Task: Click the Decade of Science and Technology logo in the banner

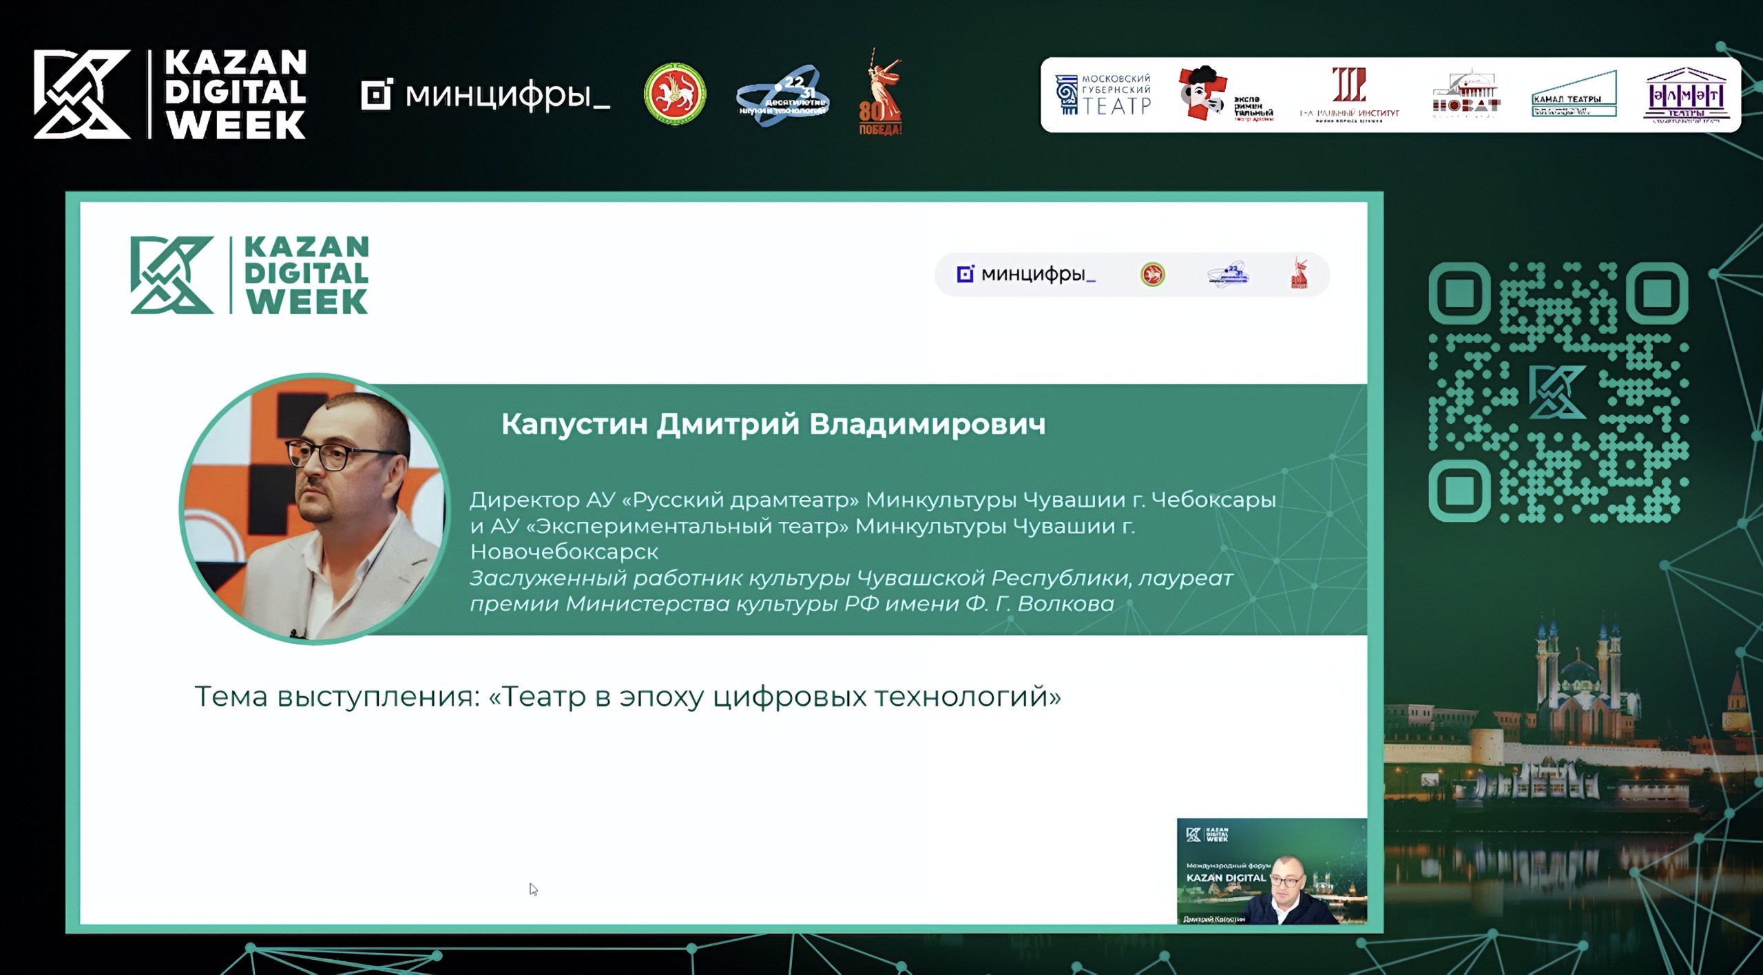Action: pyautogui.click(x=783, y=96)
